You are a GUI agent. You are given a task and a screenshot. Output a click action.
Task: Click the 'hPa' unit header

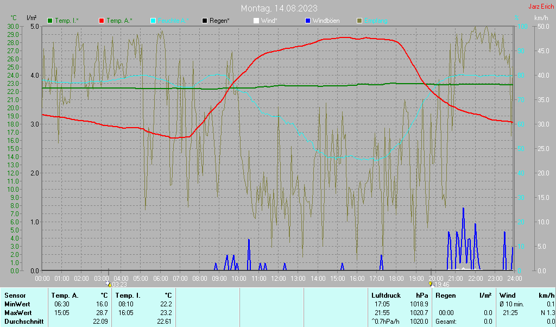click(421, 295)
